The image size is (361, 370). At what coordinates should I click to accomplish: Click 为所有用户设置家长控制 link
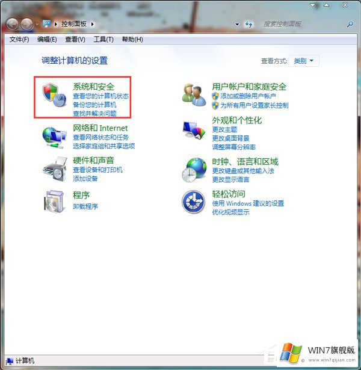click(x=255, y=105)
